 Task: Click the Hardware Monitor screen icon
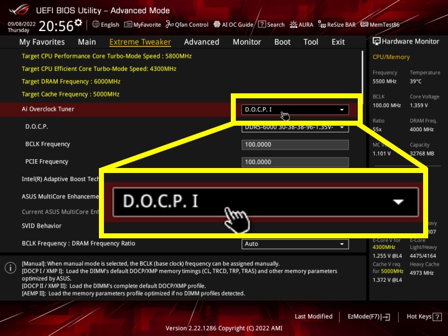point(376,41)
